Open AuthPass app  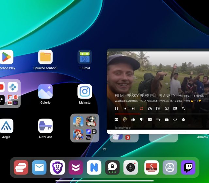tap(45, 126)
